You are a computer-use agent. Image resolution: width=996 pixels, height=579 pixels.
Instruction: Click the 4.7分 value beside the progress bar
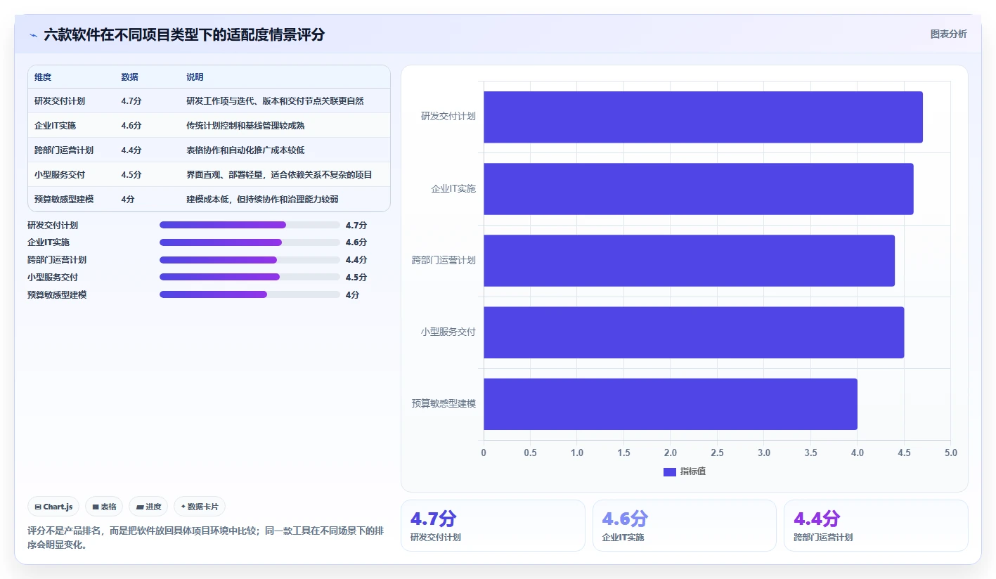pos(356,226)
